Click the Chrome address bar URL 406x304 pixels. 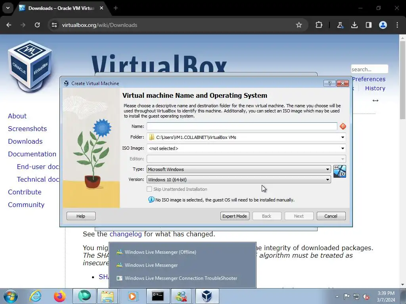pos(100,25)
